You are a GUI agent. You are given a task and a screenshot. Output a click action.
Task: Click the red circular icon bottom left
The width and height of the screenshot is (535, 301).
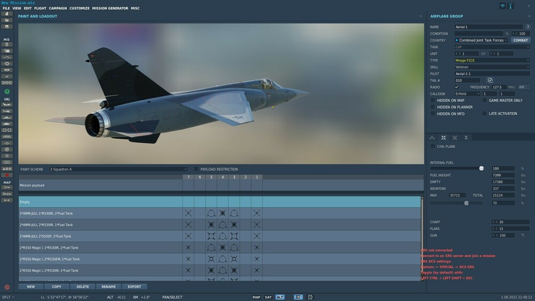[x=7, y=287]
